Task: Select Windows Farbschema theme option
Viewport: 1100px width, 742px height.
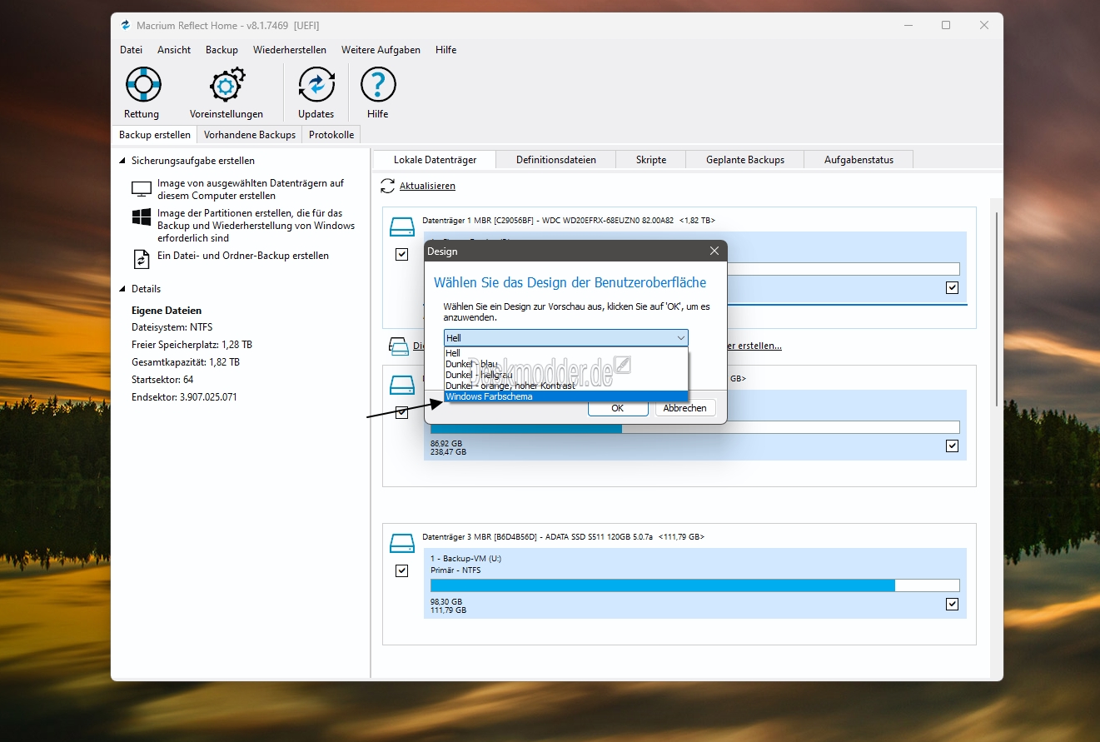Action: pos(566,396)
